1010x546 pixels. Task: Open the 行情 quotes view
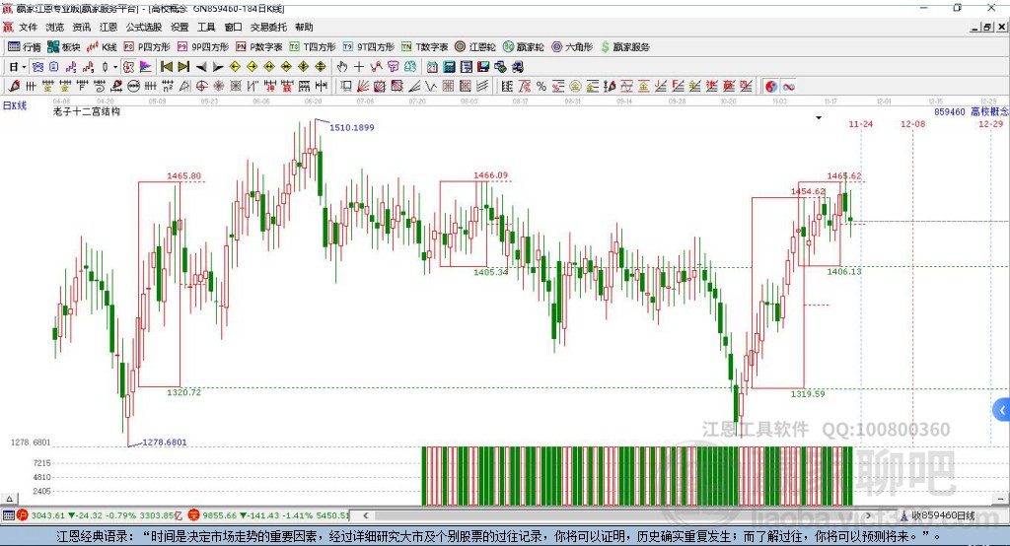point(25,47)
